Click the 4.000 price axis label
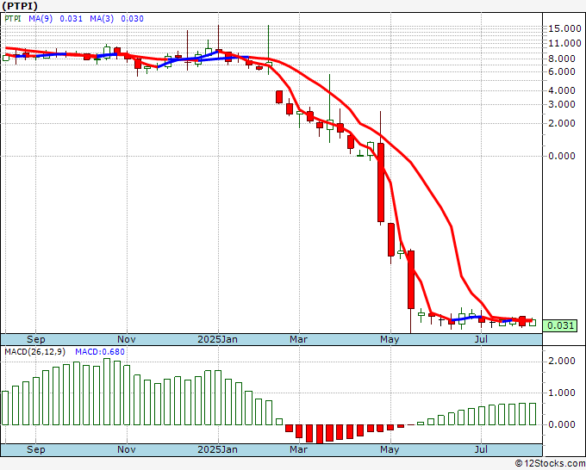Image resolution: width=586 pixels, height=470 pixels. tap(561, 90)
